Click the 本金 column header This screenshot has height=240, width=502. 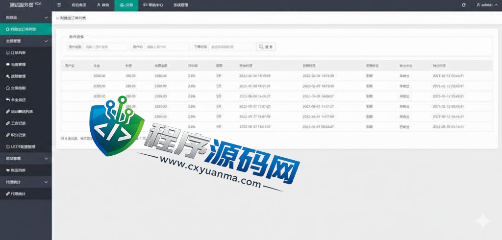[x=97, y=66]
